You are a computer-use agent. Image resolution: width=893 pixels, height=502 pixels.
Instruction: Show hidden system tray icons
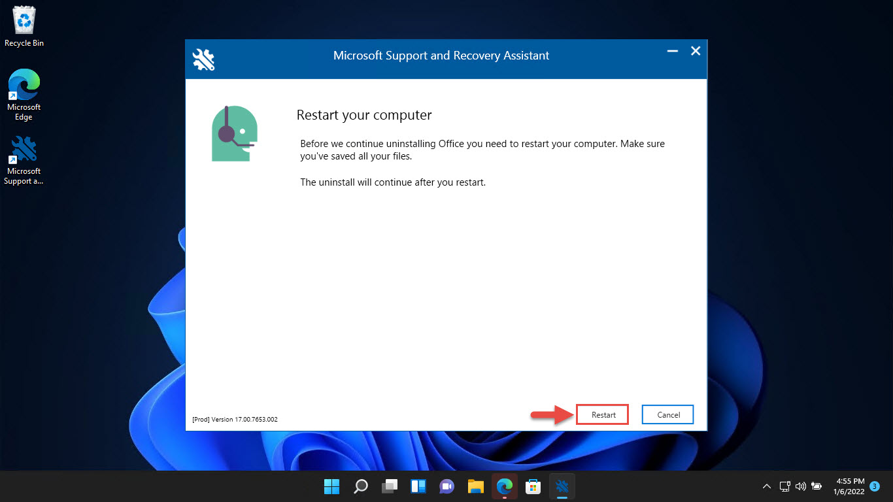click(x=767, y=486)
